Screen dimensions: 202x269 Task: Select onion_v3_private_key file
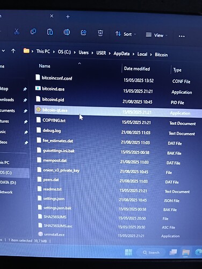tap(61, 170)
